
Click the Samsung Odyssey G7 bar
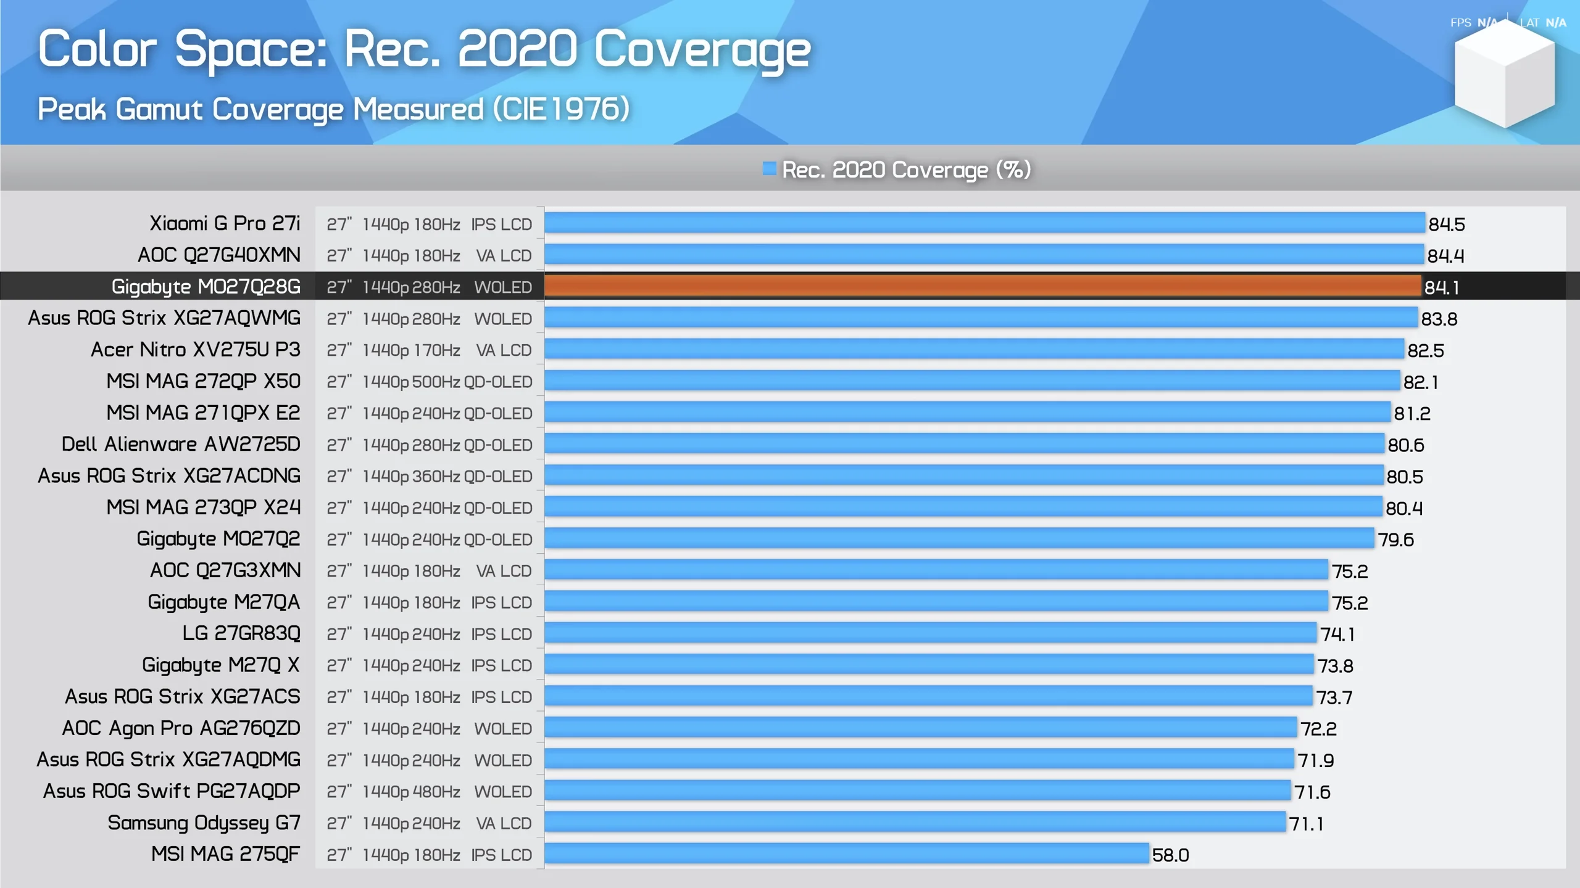pyautogui.click(x=915, y=823)
